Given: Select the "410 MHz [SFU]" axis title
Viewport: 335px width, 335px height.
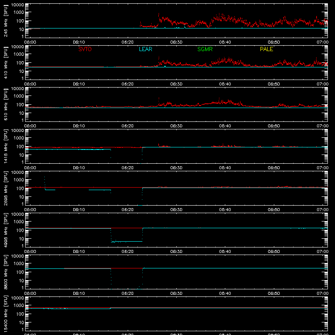Looking at the screenshot, I should [6, 62].
